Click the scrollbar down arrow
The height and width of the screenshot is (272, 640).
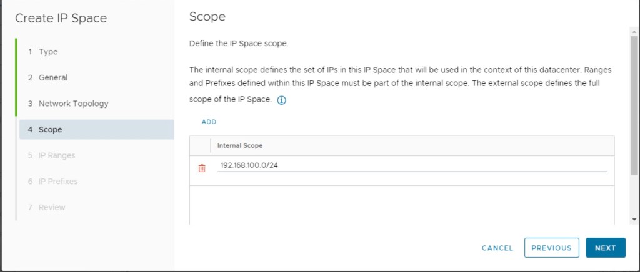(x=634, y=220)
